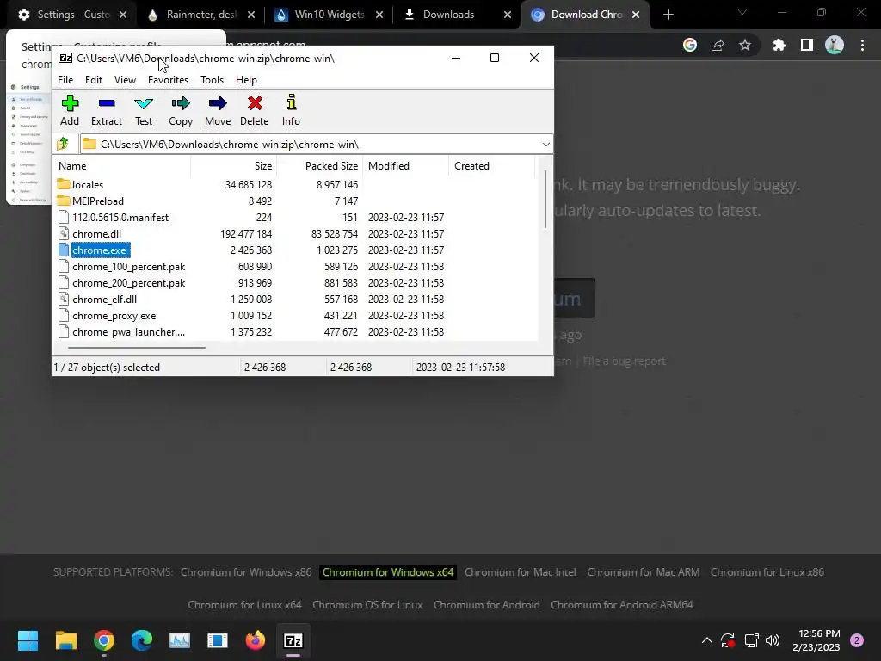The image size is (881, 661).
Task: Open File Explorer from taskbar
Action: coord(65,640)
